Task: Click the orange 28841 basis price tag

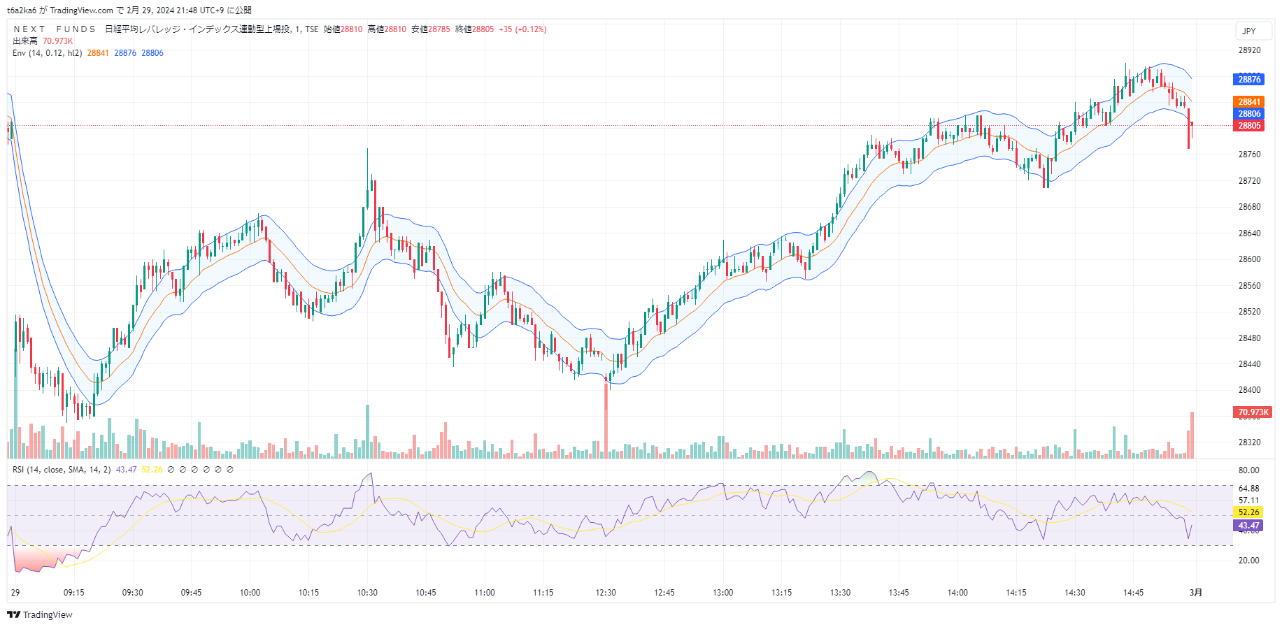Action: coord(1248,102)
